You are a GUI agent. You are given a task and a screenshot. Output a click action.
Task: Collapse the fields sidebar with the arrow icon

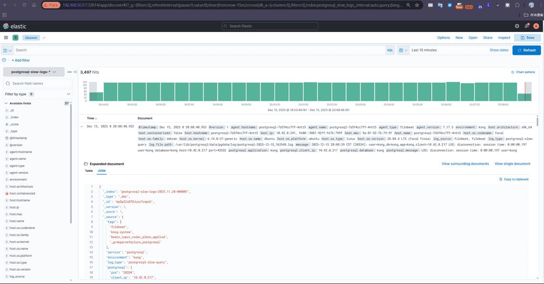tap(75, 72)
